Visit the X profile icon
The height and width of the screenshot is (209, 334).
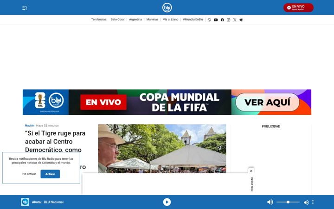[235, 20]
